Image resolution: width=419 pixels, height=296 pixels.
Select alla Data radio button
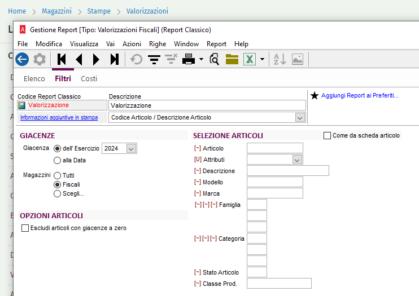(57, 161)
